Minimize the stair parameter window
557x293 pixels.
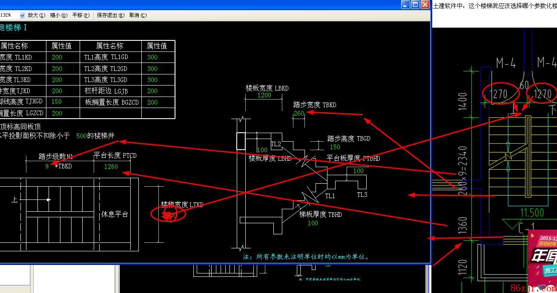406,5
